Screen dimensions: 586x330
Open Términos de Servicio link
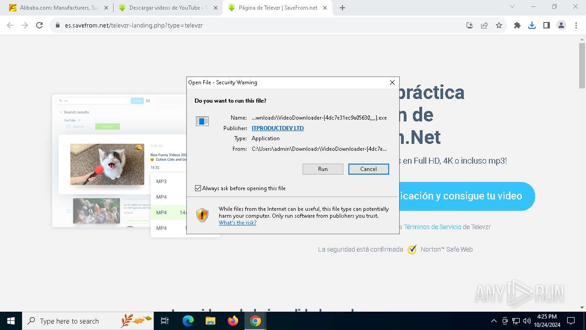(x=432, y=227)
